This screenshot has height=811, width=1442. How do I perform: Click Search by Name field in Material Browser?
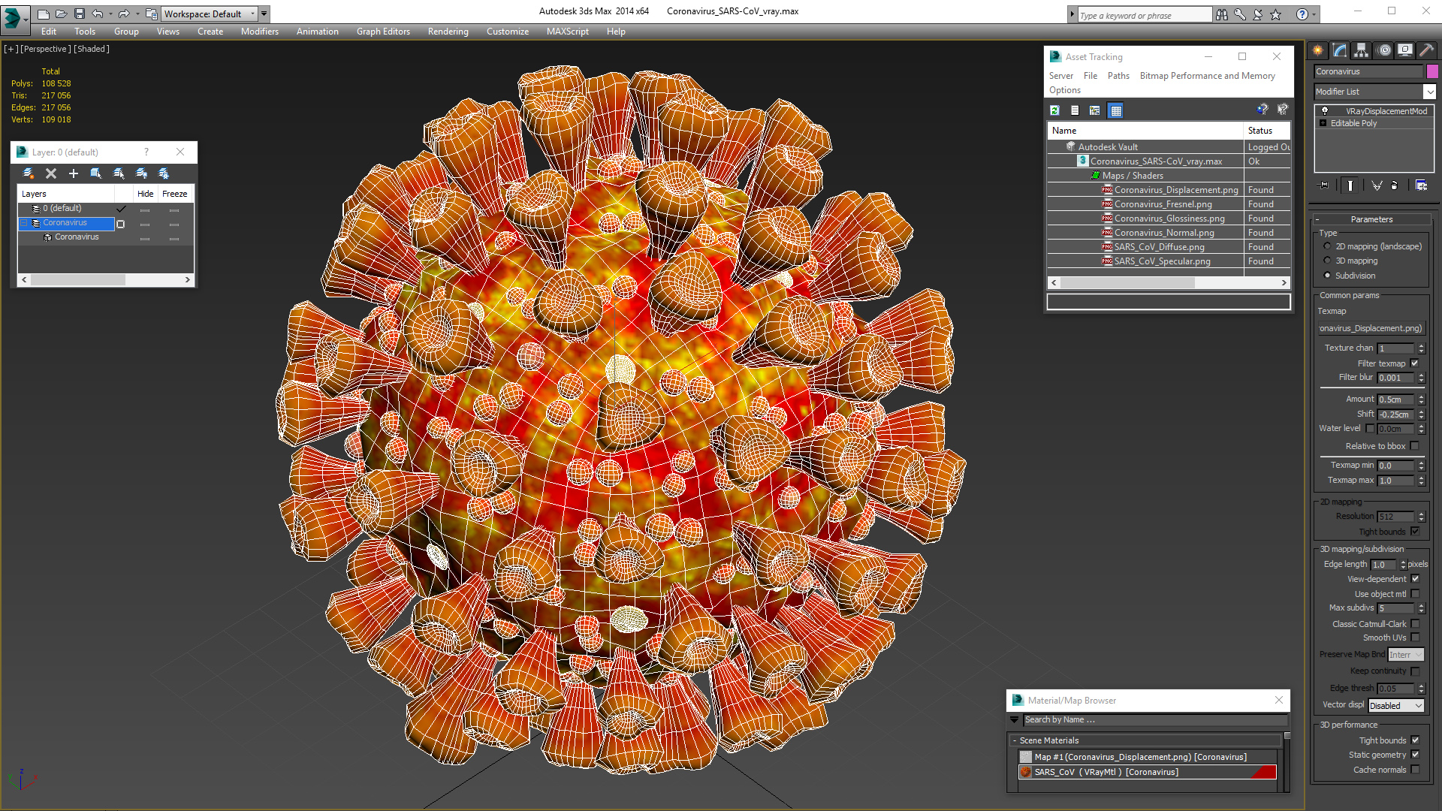click(x=1155, y=720)
